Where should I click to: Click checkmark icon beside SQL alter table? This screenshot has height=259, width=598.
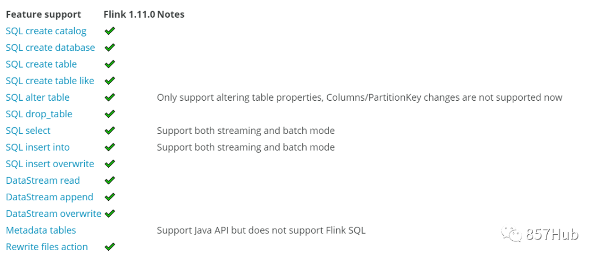click(x=109, y=97)
